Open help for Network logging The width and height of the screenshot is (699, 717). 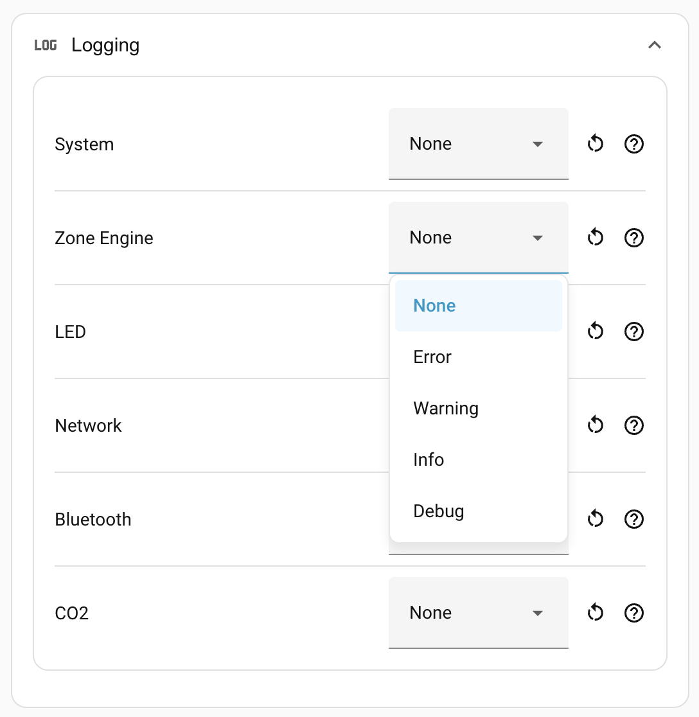pos(634,425)
